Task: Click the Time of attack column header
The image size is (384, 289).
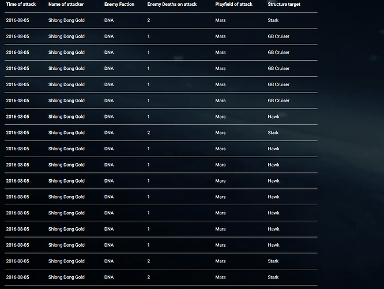Action: [x=21, y=4]
